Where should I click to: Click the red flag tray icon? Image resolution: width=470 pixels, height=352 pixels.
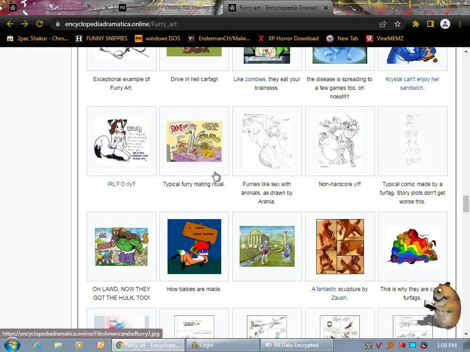pyautogui.click(x=402, y=346)
